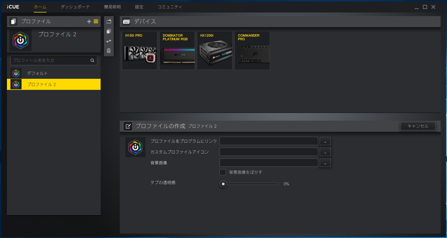
Task: Switch to the ホーム tab
Action: point(40,7)
